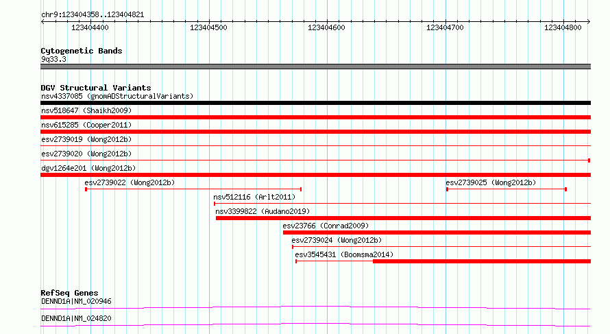This screenshot has height=334, width=610.
Task: Click the chr9:123404358..123404821 coordinates text
Action: pos(93,15)
